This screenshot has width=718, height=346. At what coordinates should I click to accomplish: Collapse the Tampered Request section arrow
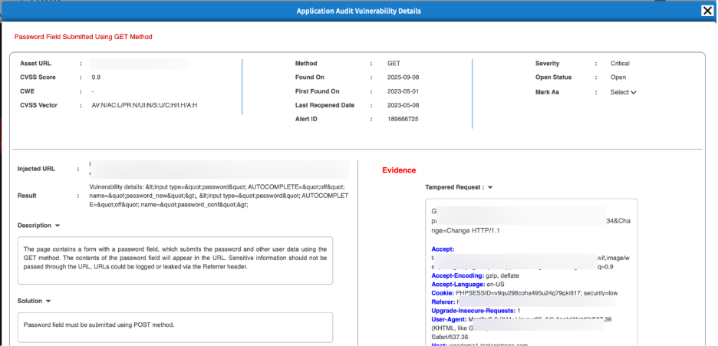[490, 188]
